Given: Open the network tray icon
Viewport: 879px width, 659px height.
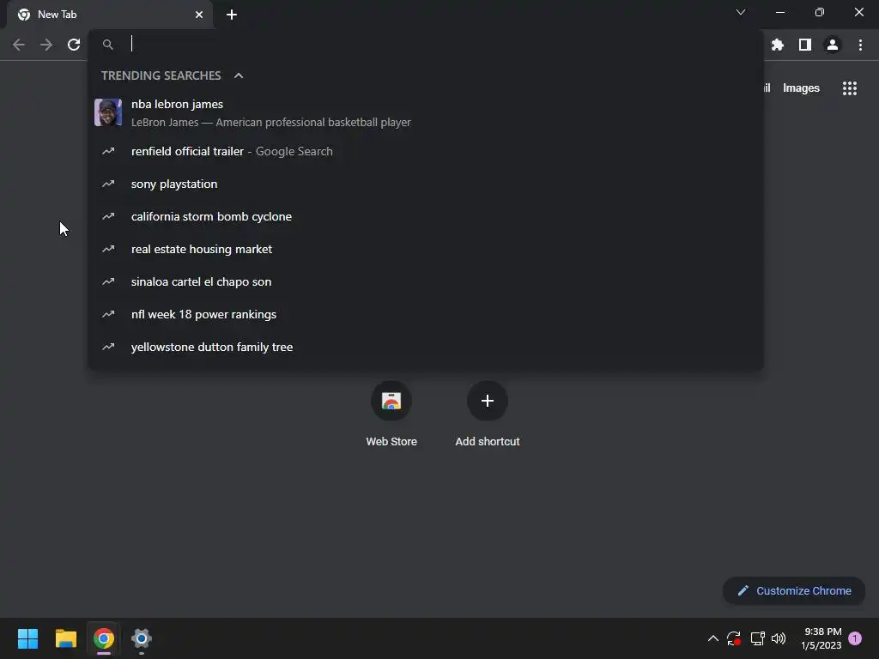Looking at the screenshot, I should tap(757, 638).
